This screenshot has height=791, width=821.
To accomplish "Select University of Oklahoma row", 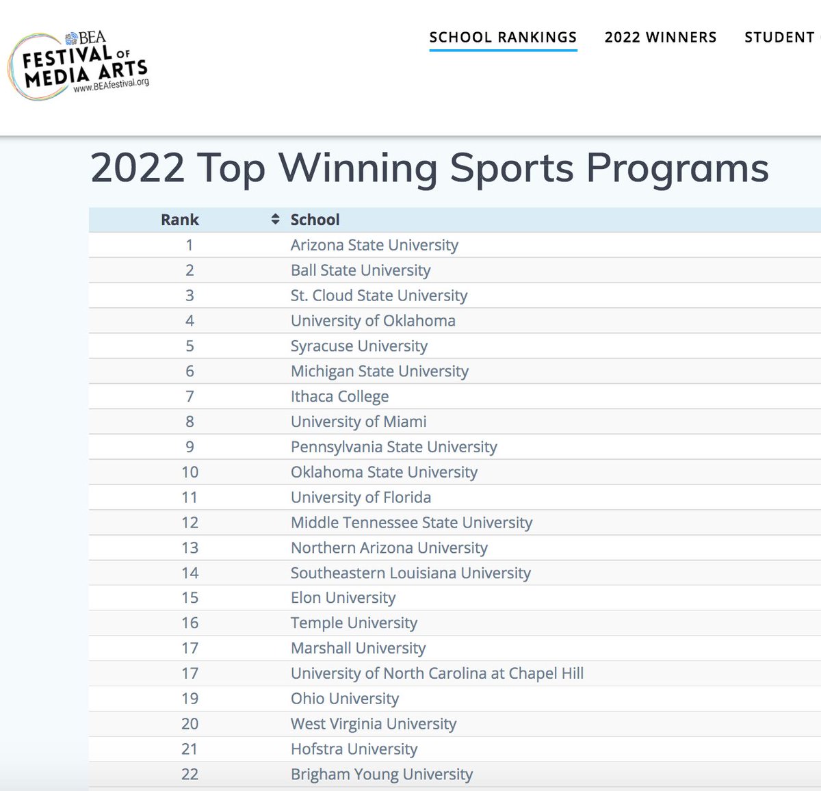I will click(455, 321).
